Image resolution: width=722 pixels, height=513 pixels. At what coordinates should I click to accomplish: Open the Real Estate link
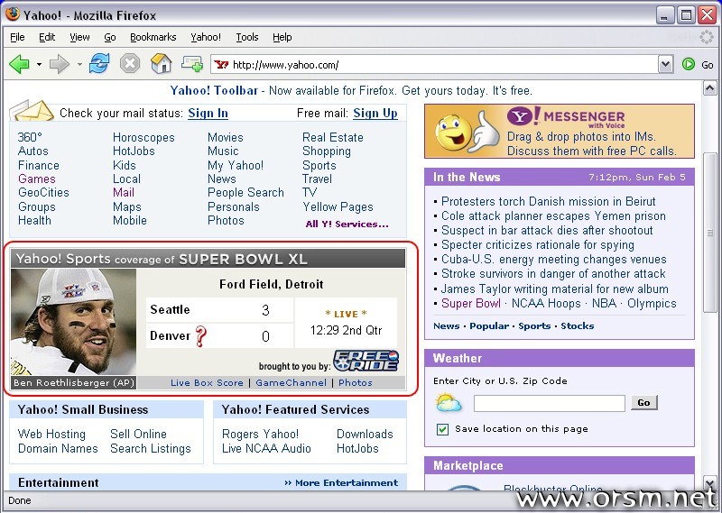point(333,138)
